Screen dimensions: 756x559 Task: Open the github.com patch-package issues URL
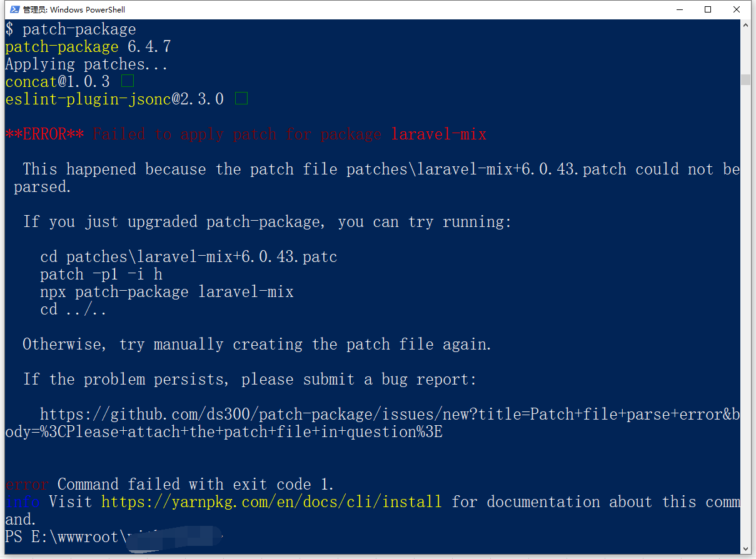point(389,415)
